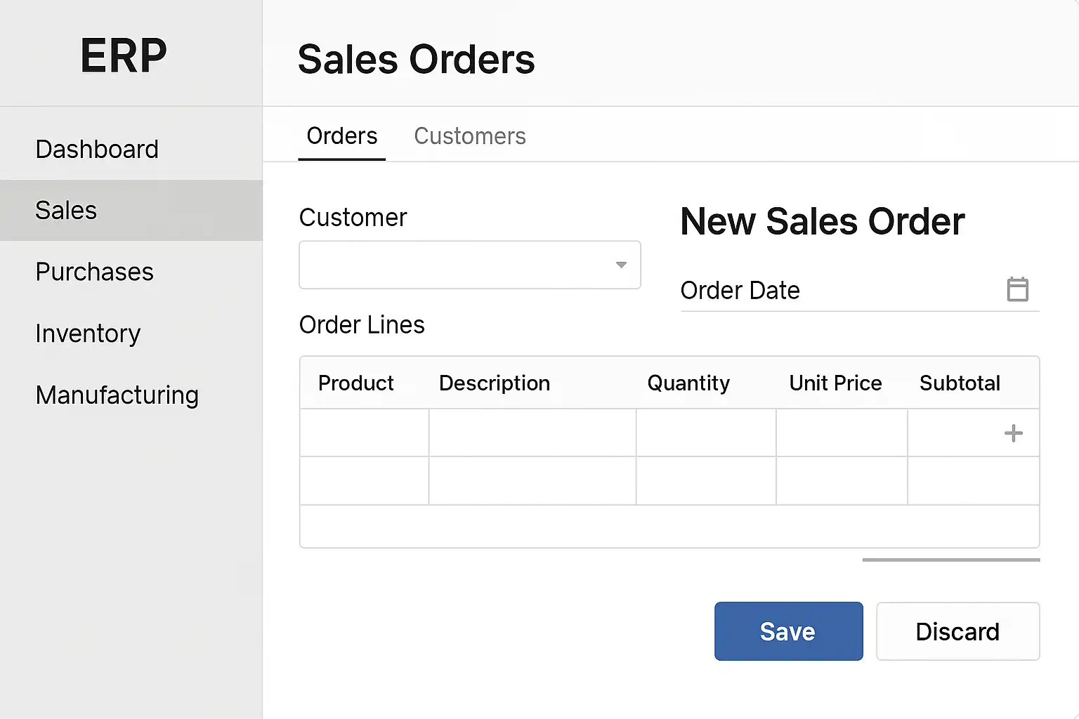This screenshot has height=719, width=1079.
Task: Click the horizontal scrollbar below order lines
Action: point(950,560)
